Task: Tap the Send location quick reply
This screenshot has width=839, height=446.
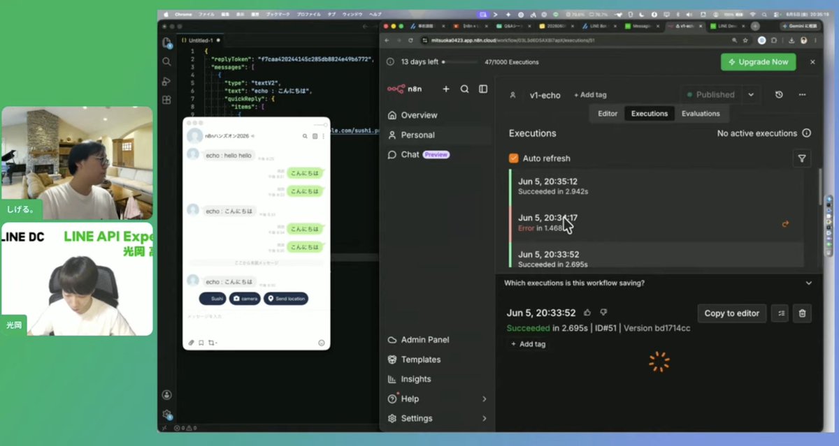Action: (x=286, y=298)
